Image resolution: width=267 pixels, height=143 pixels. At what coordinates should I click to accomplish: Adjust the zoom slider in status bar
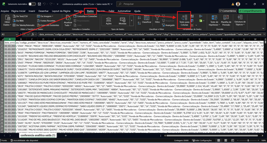pos(248,140)
